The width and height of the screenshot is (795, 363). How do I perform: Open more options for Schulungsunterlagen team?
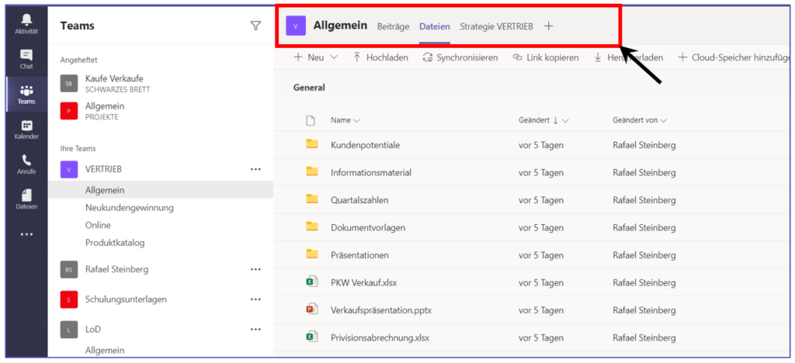pyautogui.click(x=255, y=299)
